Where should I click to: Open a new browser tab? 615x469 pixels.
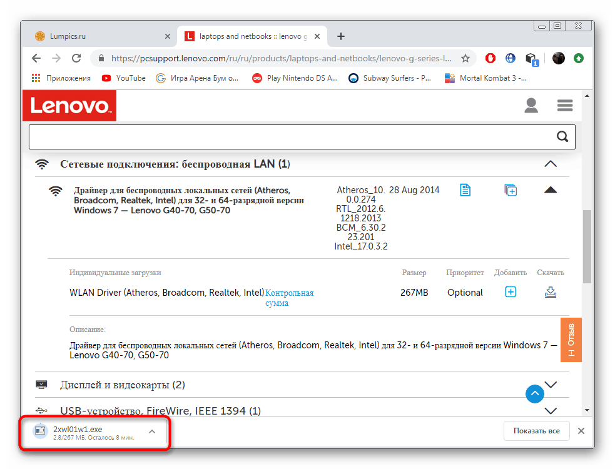click(x=341, y=36)
